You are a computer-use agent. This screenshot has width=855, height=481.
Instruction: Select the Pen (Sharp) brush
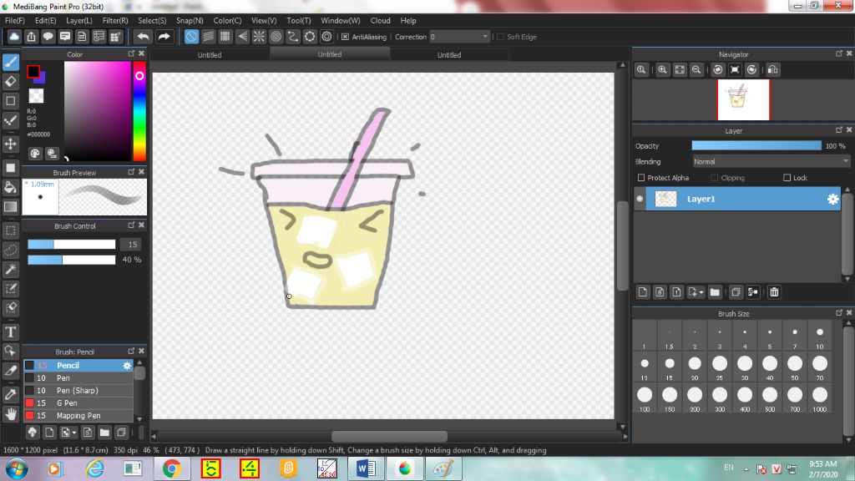(x=78, y=391)
